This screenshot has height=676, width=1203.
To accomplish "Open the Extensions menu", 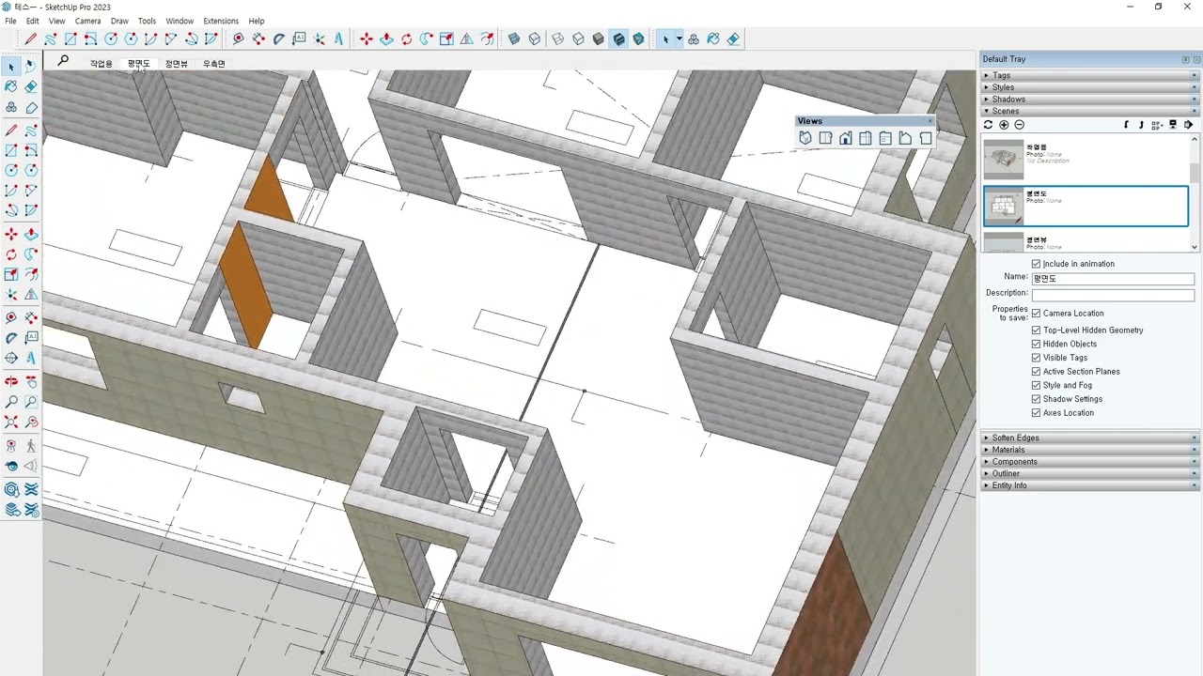I will [x=221, y=21].
